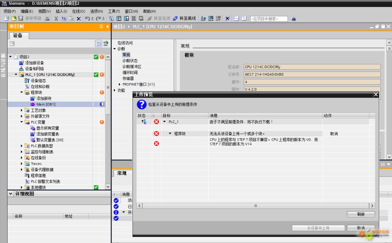Cut selection with scissors icon
392x243 pixels.
[x=56, y=18]
